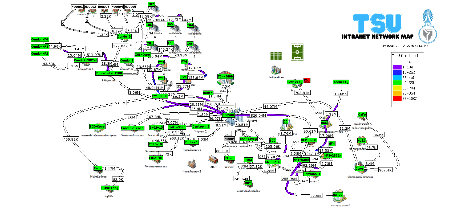Click the soccer field icon

click(297, 52)
